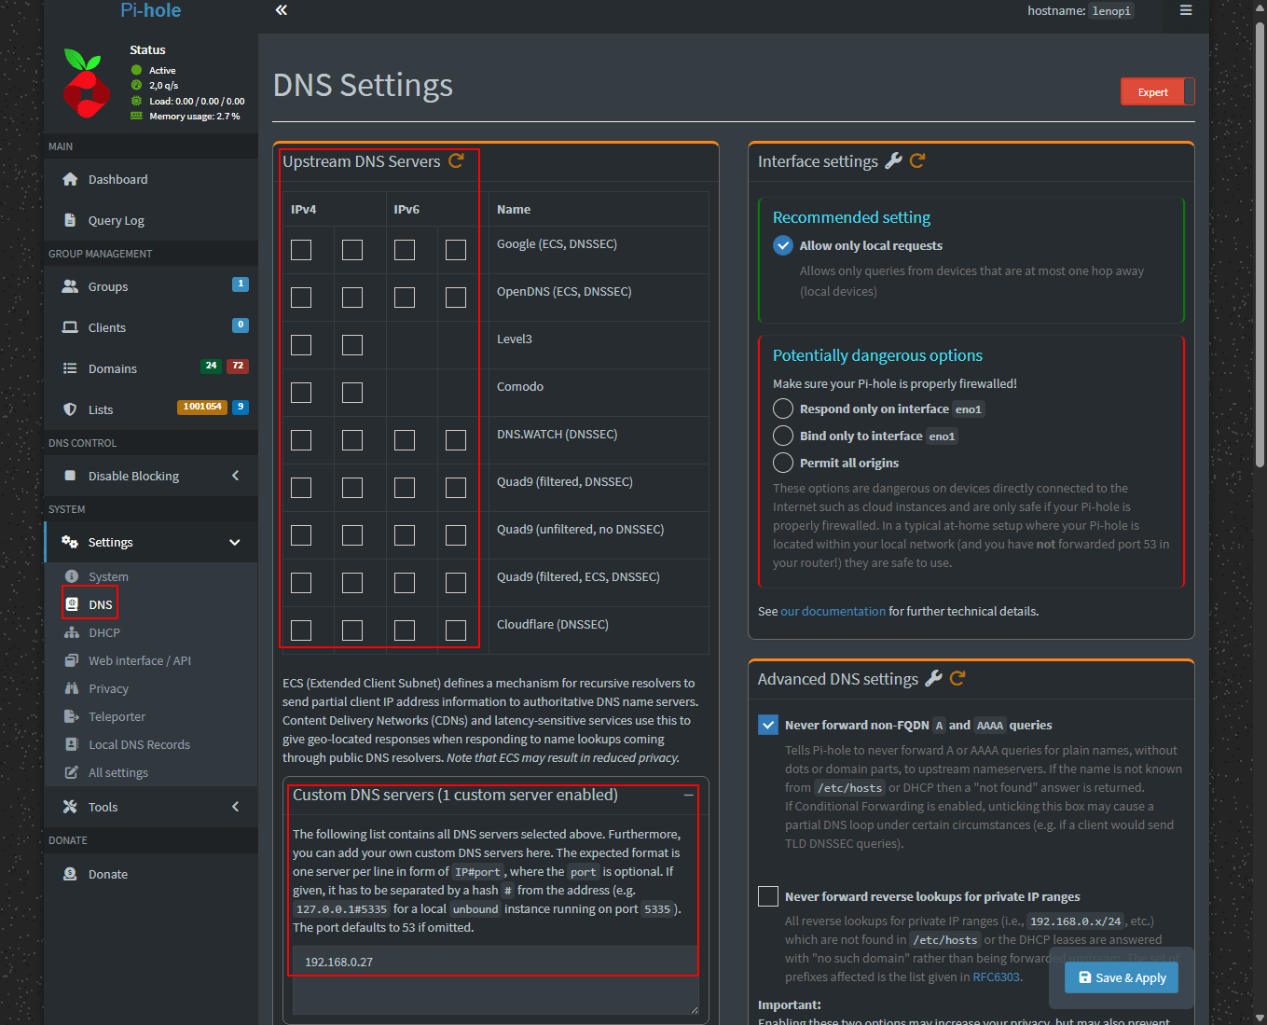Check first IPv4 box for Google
Screen dimensions: 1267x1025
pyautogui.click(x=301, y=250)
